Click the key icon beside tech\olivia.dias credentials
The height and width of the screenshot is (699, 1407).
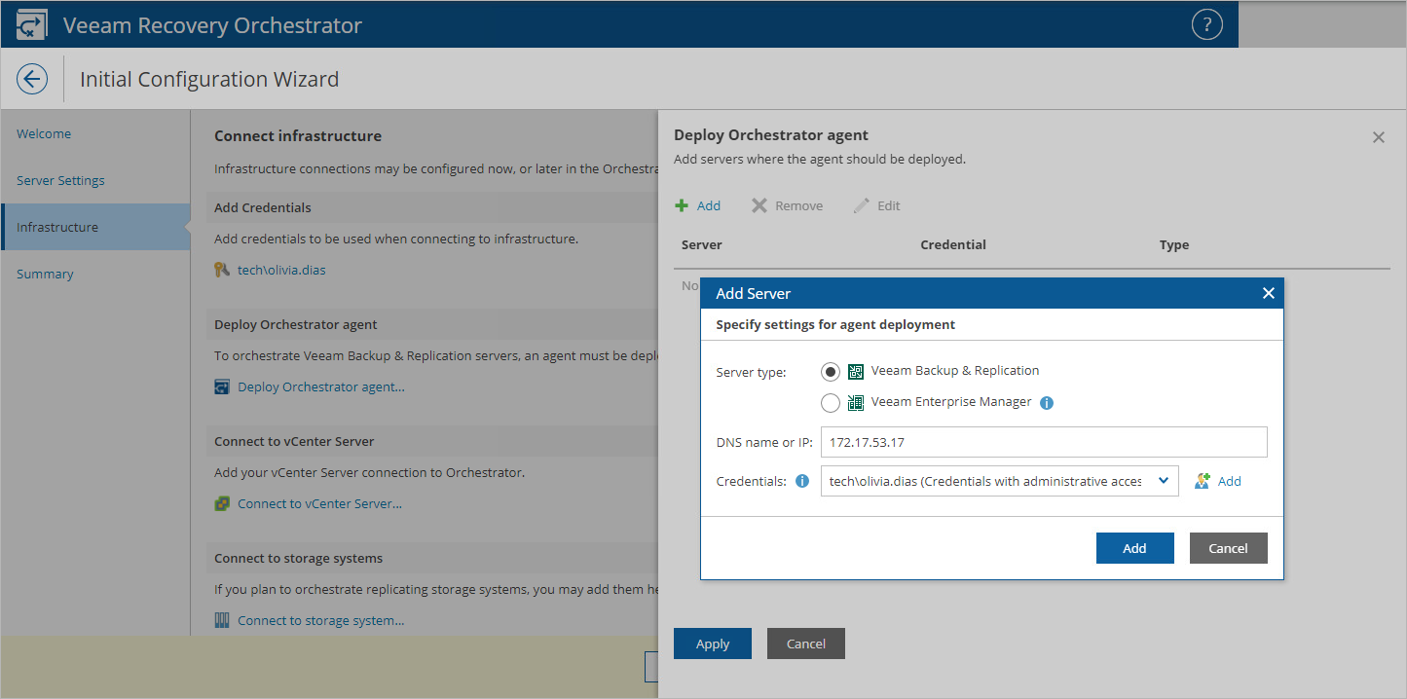[223, 269]
